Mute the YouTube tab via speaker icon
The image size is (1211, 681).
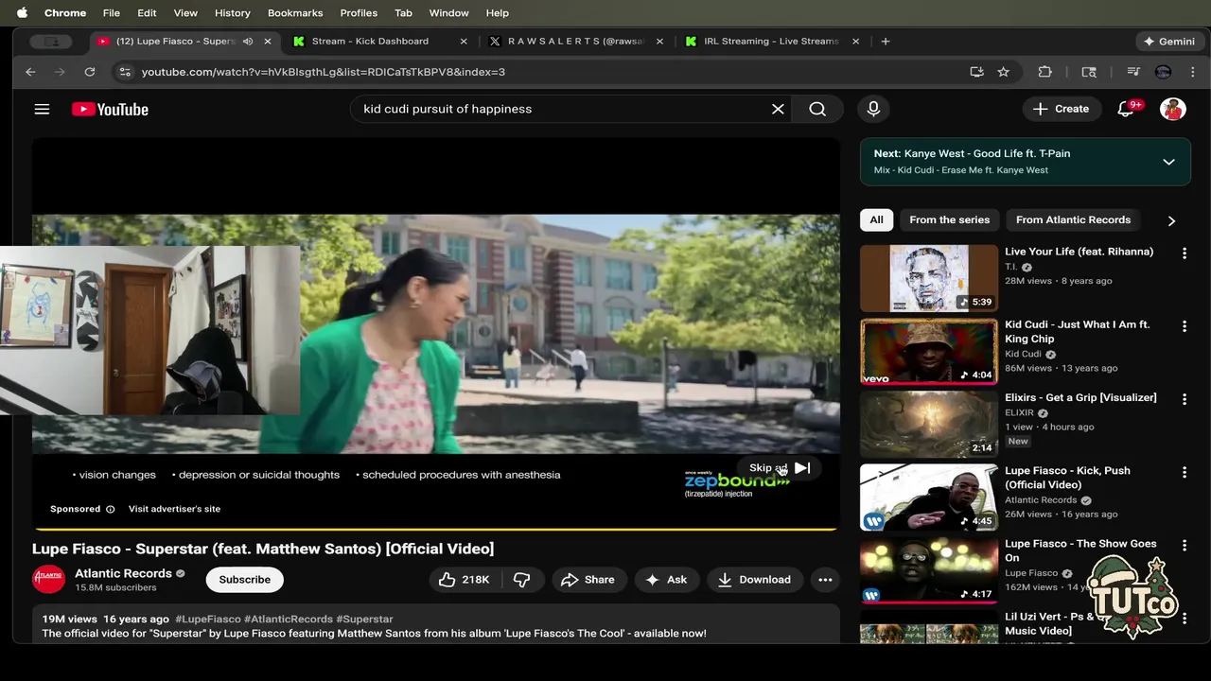tap(248, 42)
